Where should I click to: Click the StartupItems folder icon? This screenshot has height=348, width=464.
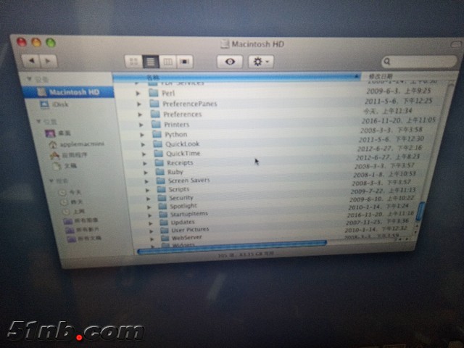(164, 214)
